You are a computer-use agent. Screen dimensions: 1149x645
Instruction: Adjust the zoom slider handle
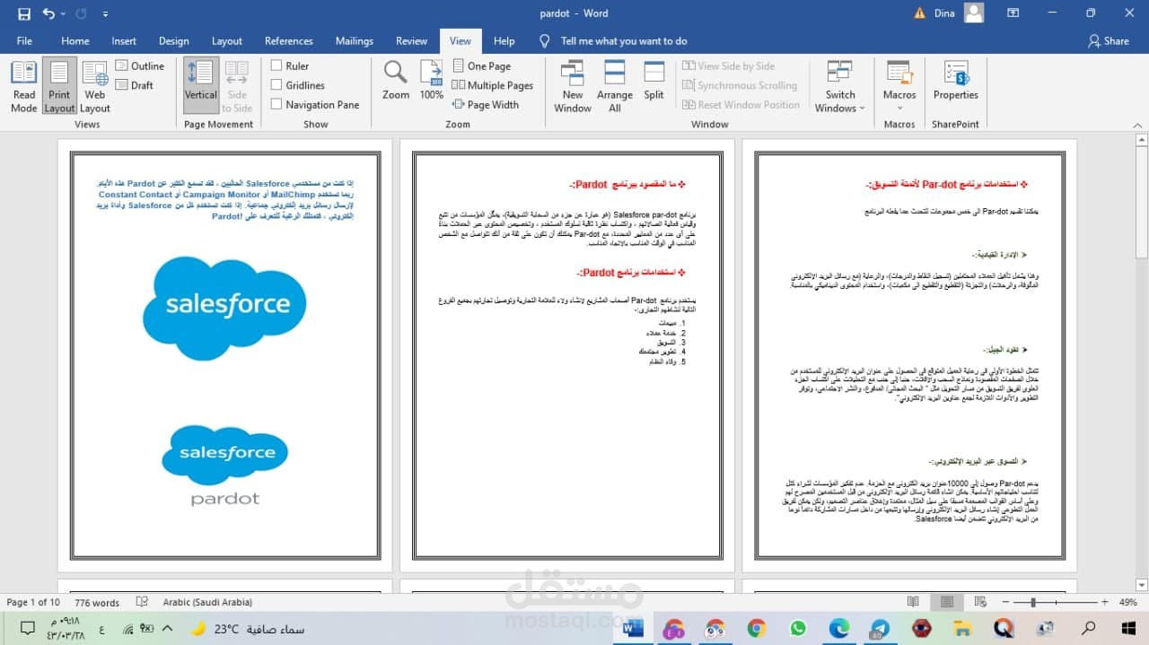coord(1033,603)
